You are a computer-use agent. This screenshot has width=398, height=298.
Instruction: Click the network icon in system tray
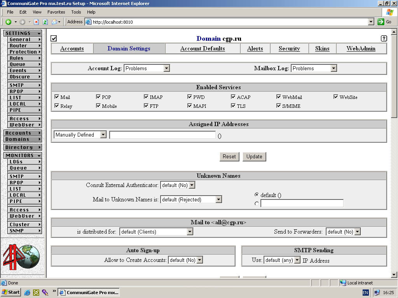(377, 293)
